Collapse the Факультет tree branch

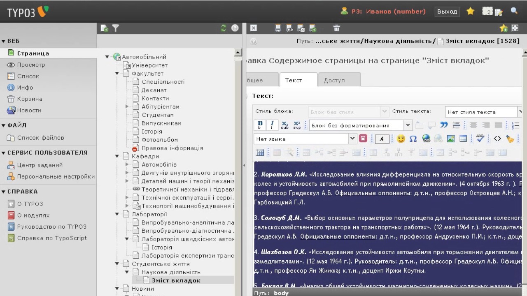pos(117,73)
